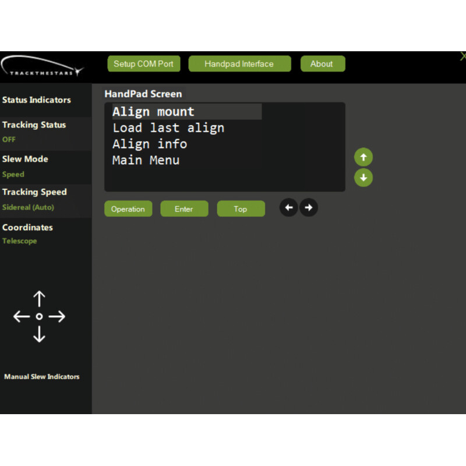Image resolution: width=466 pixels, height=466 pixels.
Task: Choose Align info on handpad screen
Action: [150, 144]
